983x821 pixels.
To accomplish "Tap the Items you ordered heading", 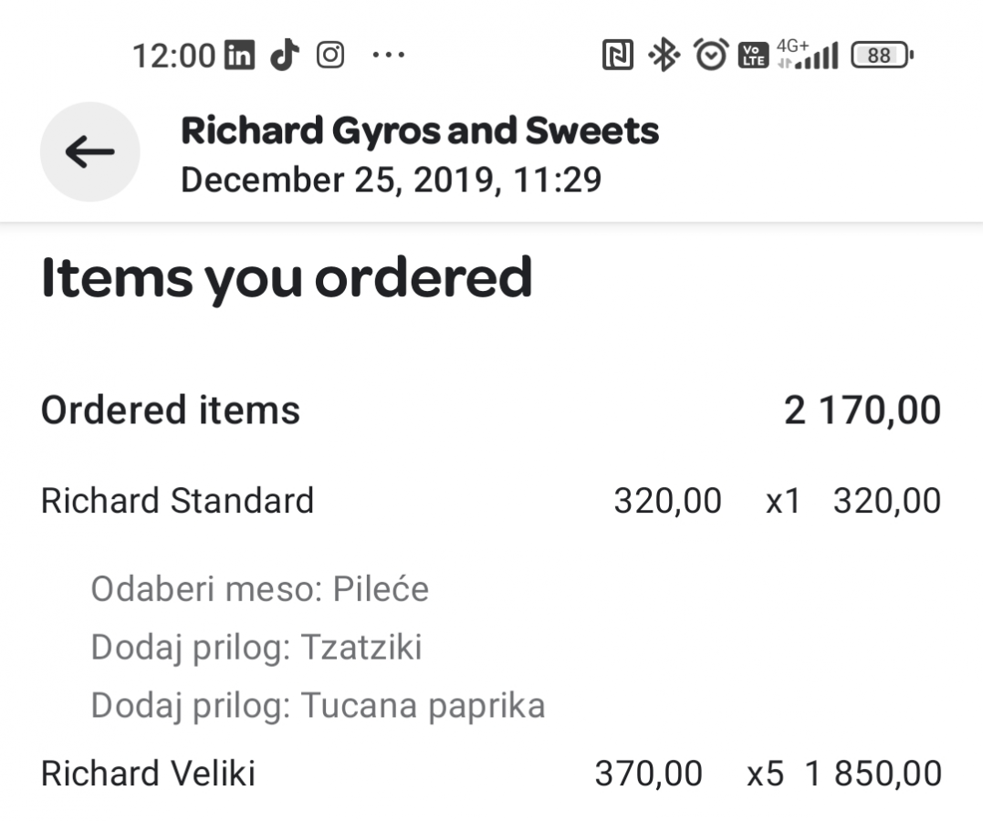I will [287, 278].
